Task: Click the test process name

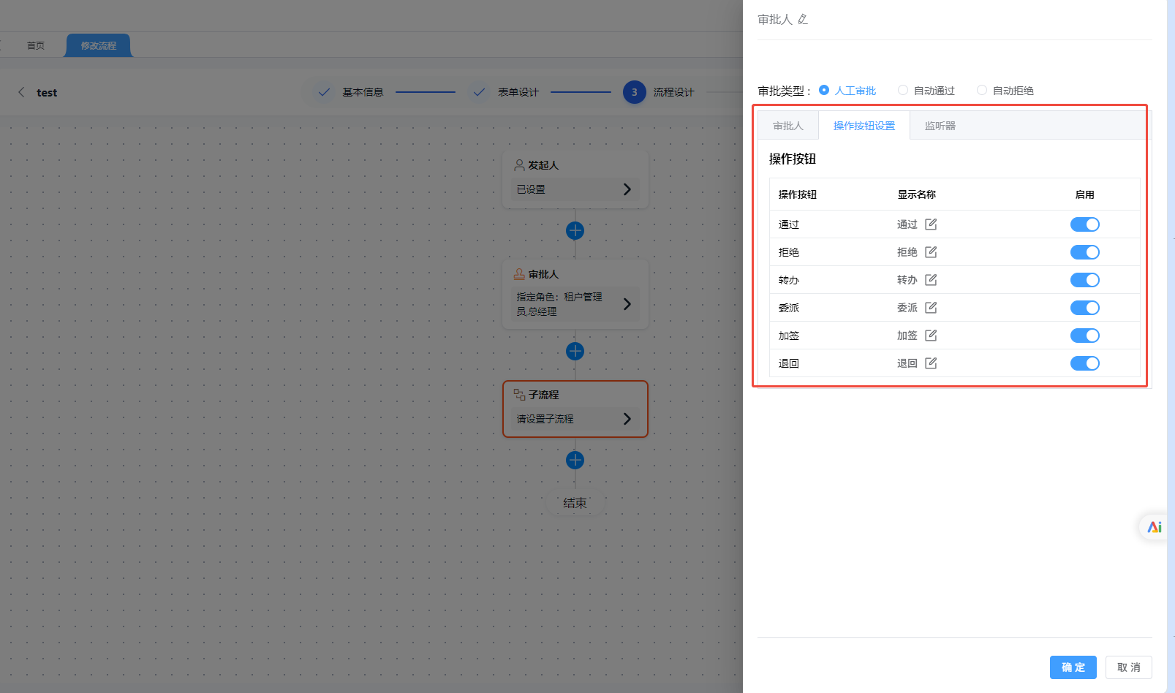Action: coord(47,93)
